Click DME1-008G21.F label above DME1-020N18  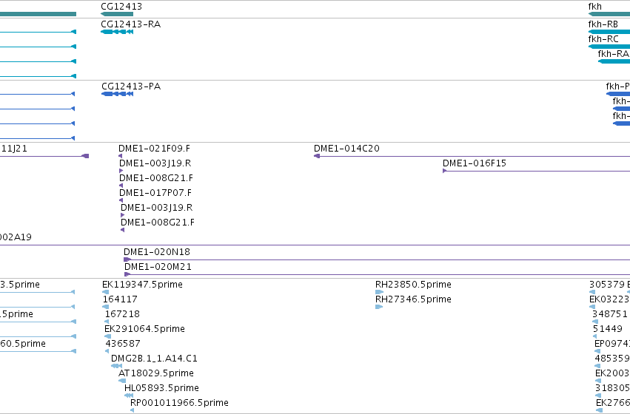pyautogui.click(x=158, y=223)
